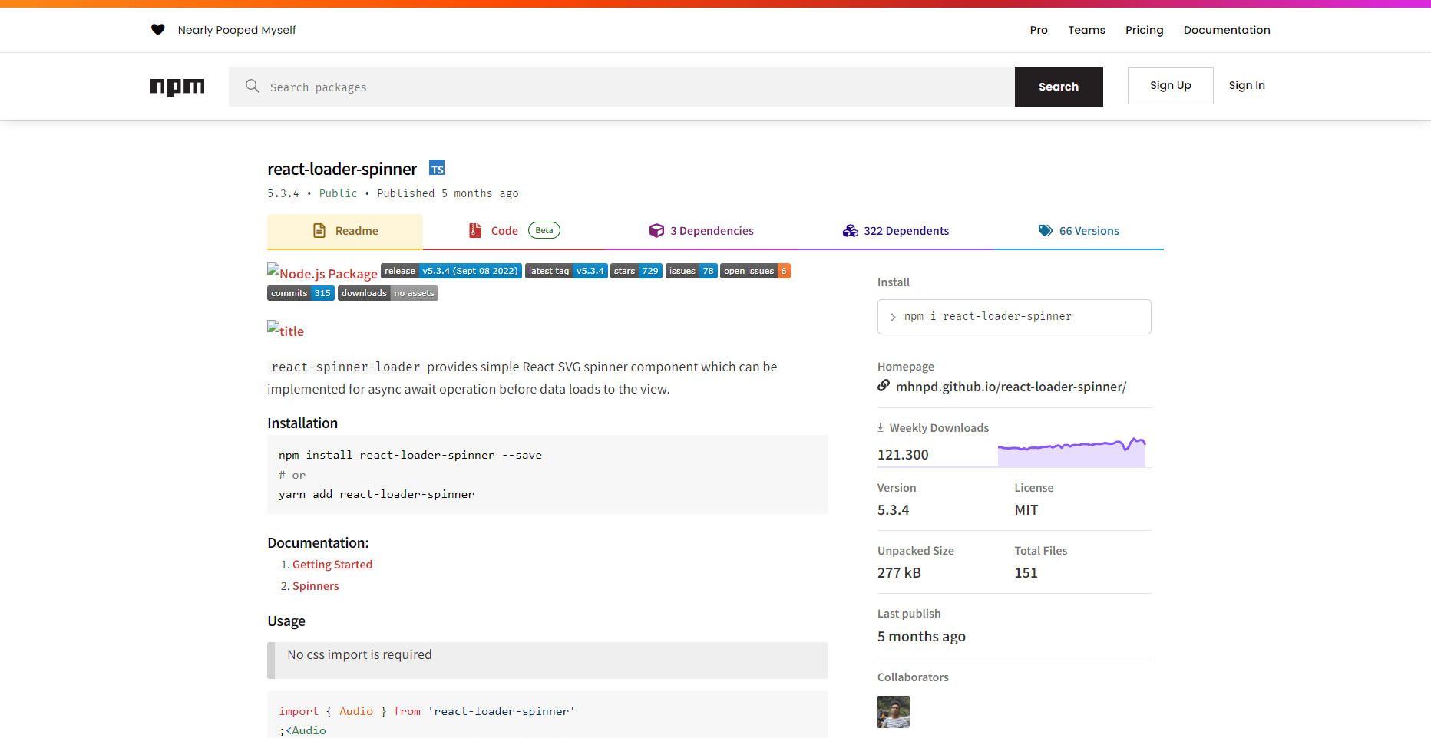
Task: Click the Node.js Package broken image
Action: pyautogui.click(x=322, y=272)
